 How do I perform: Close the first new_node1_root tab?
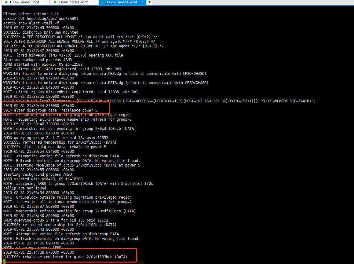(x=46, y=2)
